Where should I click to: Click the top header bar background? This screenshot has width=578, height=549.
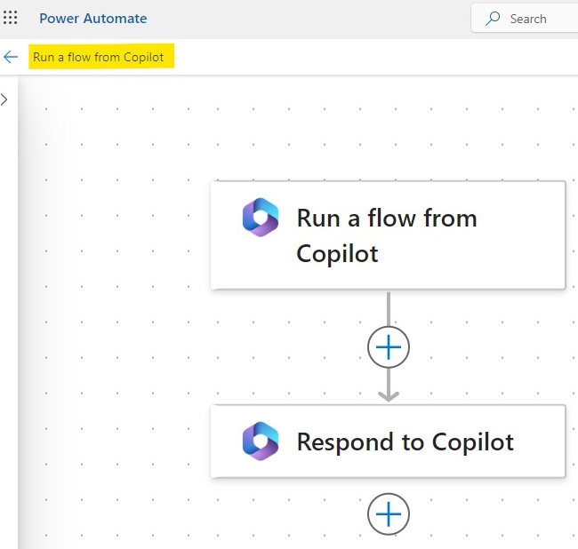tap(295, 19)
